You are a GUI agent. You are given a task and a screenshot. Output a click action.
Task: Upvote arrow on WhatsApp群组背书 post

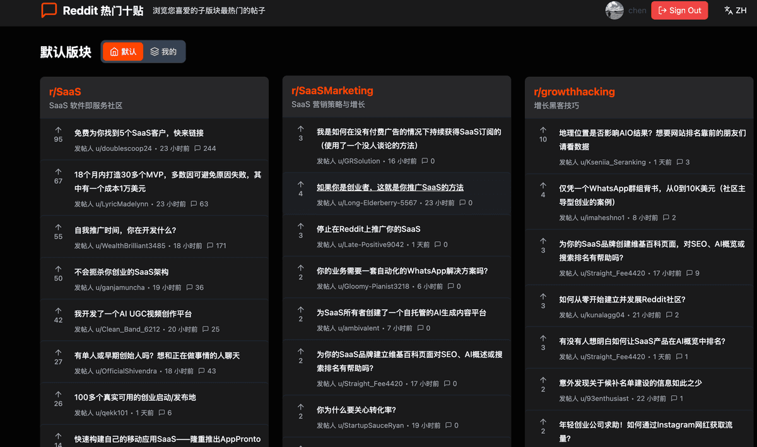click(x=543, y=186)
